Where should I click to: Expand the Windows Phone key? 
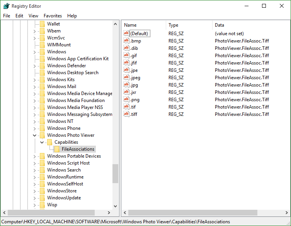point(35,128)
